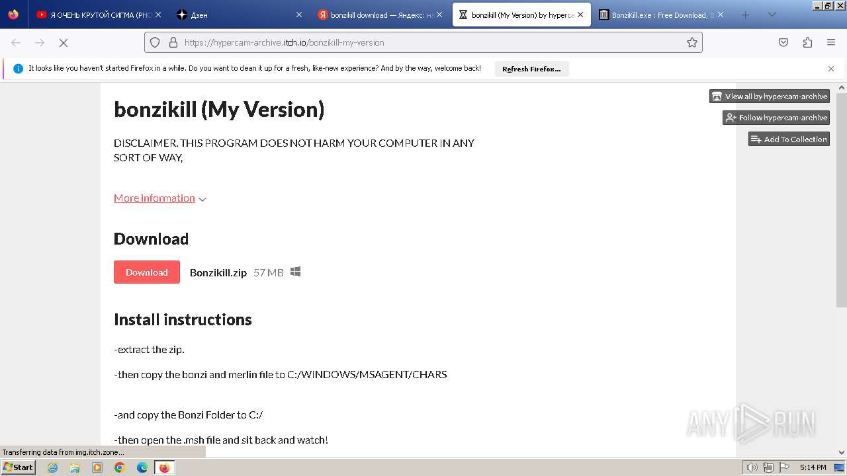Go forward one page
847x476 pixels.
(x=40, y=42)
